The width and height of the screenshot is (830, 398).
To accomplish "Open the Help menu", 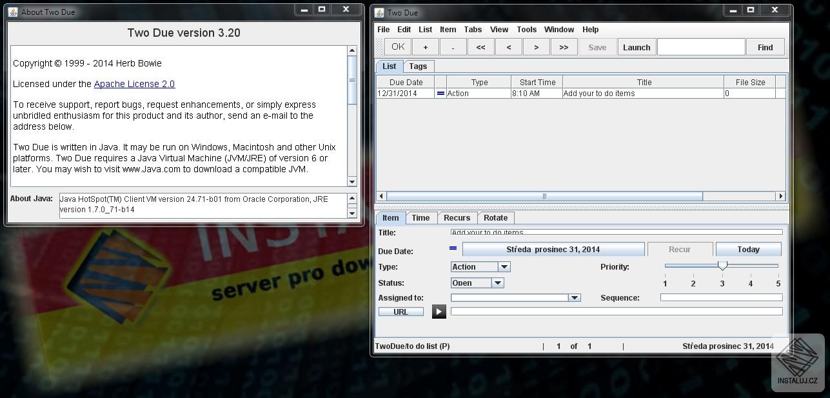I will (590, 30).
